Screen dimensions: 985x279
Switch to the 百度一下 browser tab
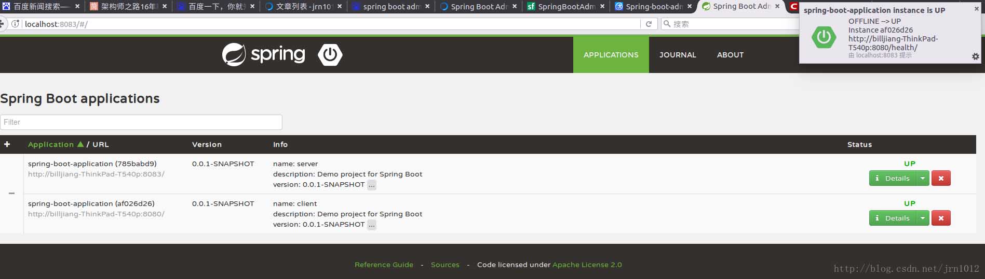[x=216, y=6]
